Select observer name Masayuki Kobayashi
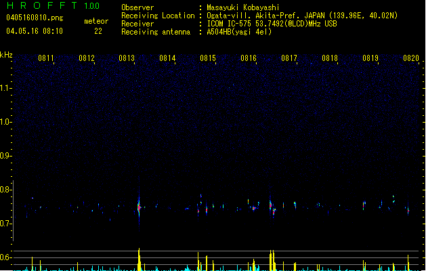426x271 pixels. point(243,7)
